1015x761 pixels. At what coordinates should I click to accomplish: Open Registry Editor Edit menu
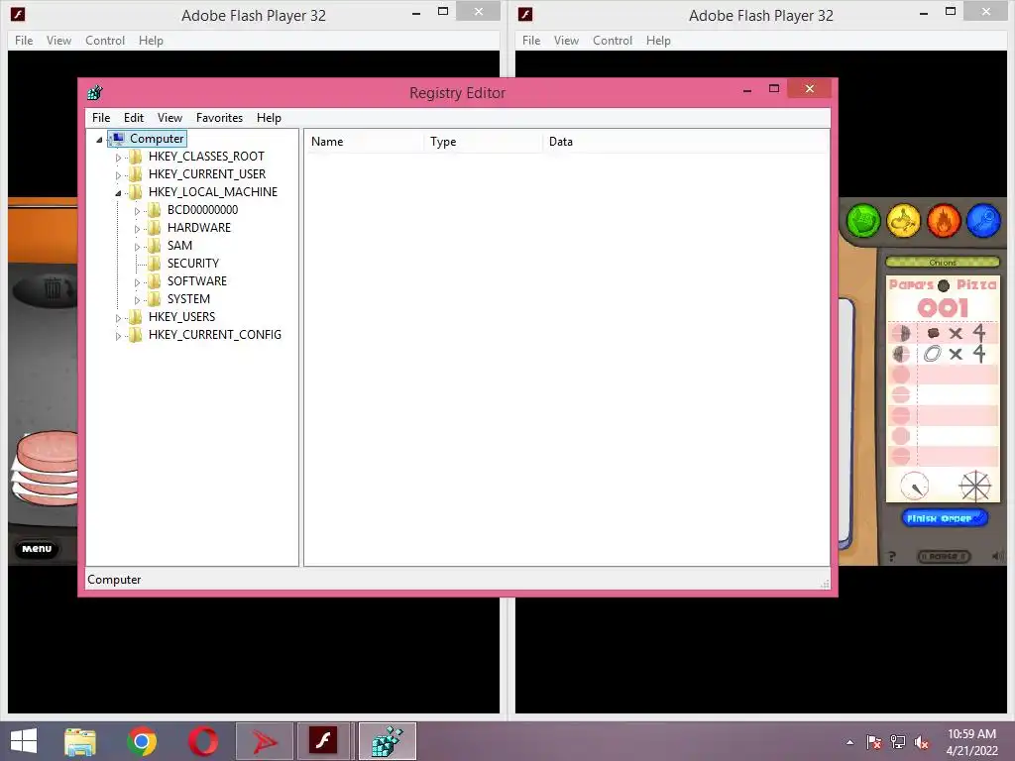pos(134,118)
